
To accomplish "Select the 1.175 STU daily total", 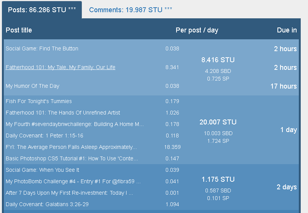I will [218, 179].
